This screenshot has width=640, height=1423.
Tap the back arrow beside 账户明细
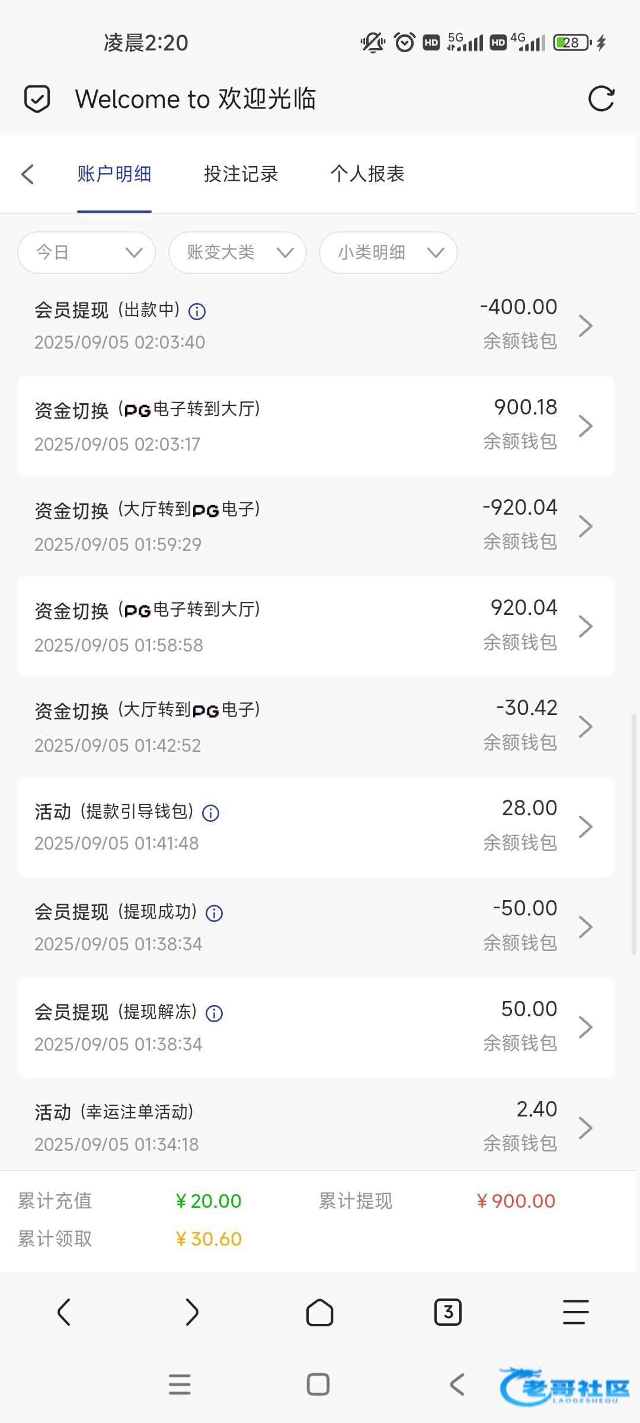(28, 174)
